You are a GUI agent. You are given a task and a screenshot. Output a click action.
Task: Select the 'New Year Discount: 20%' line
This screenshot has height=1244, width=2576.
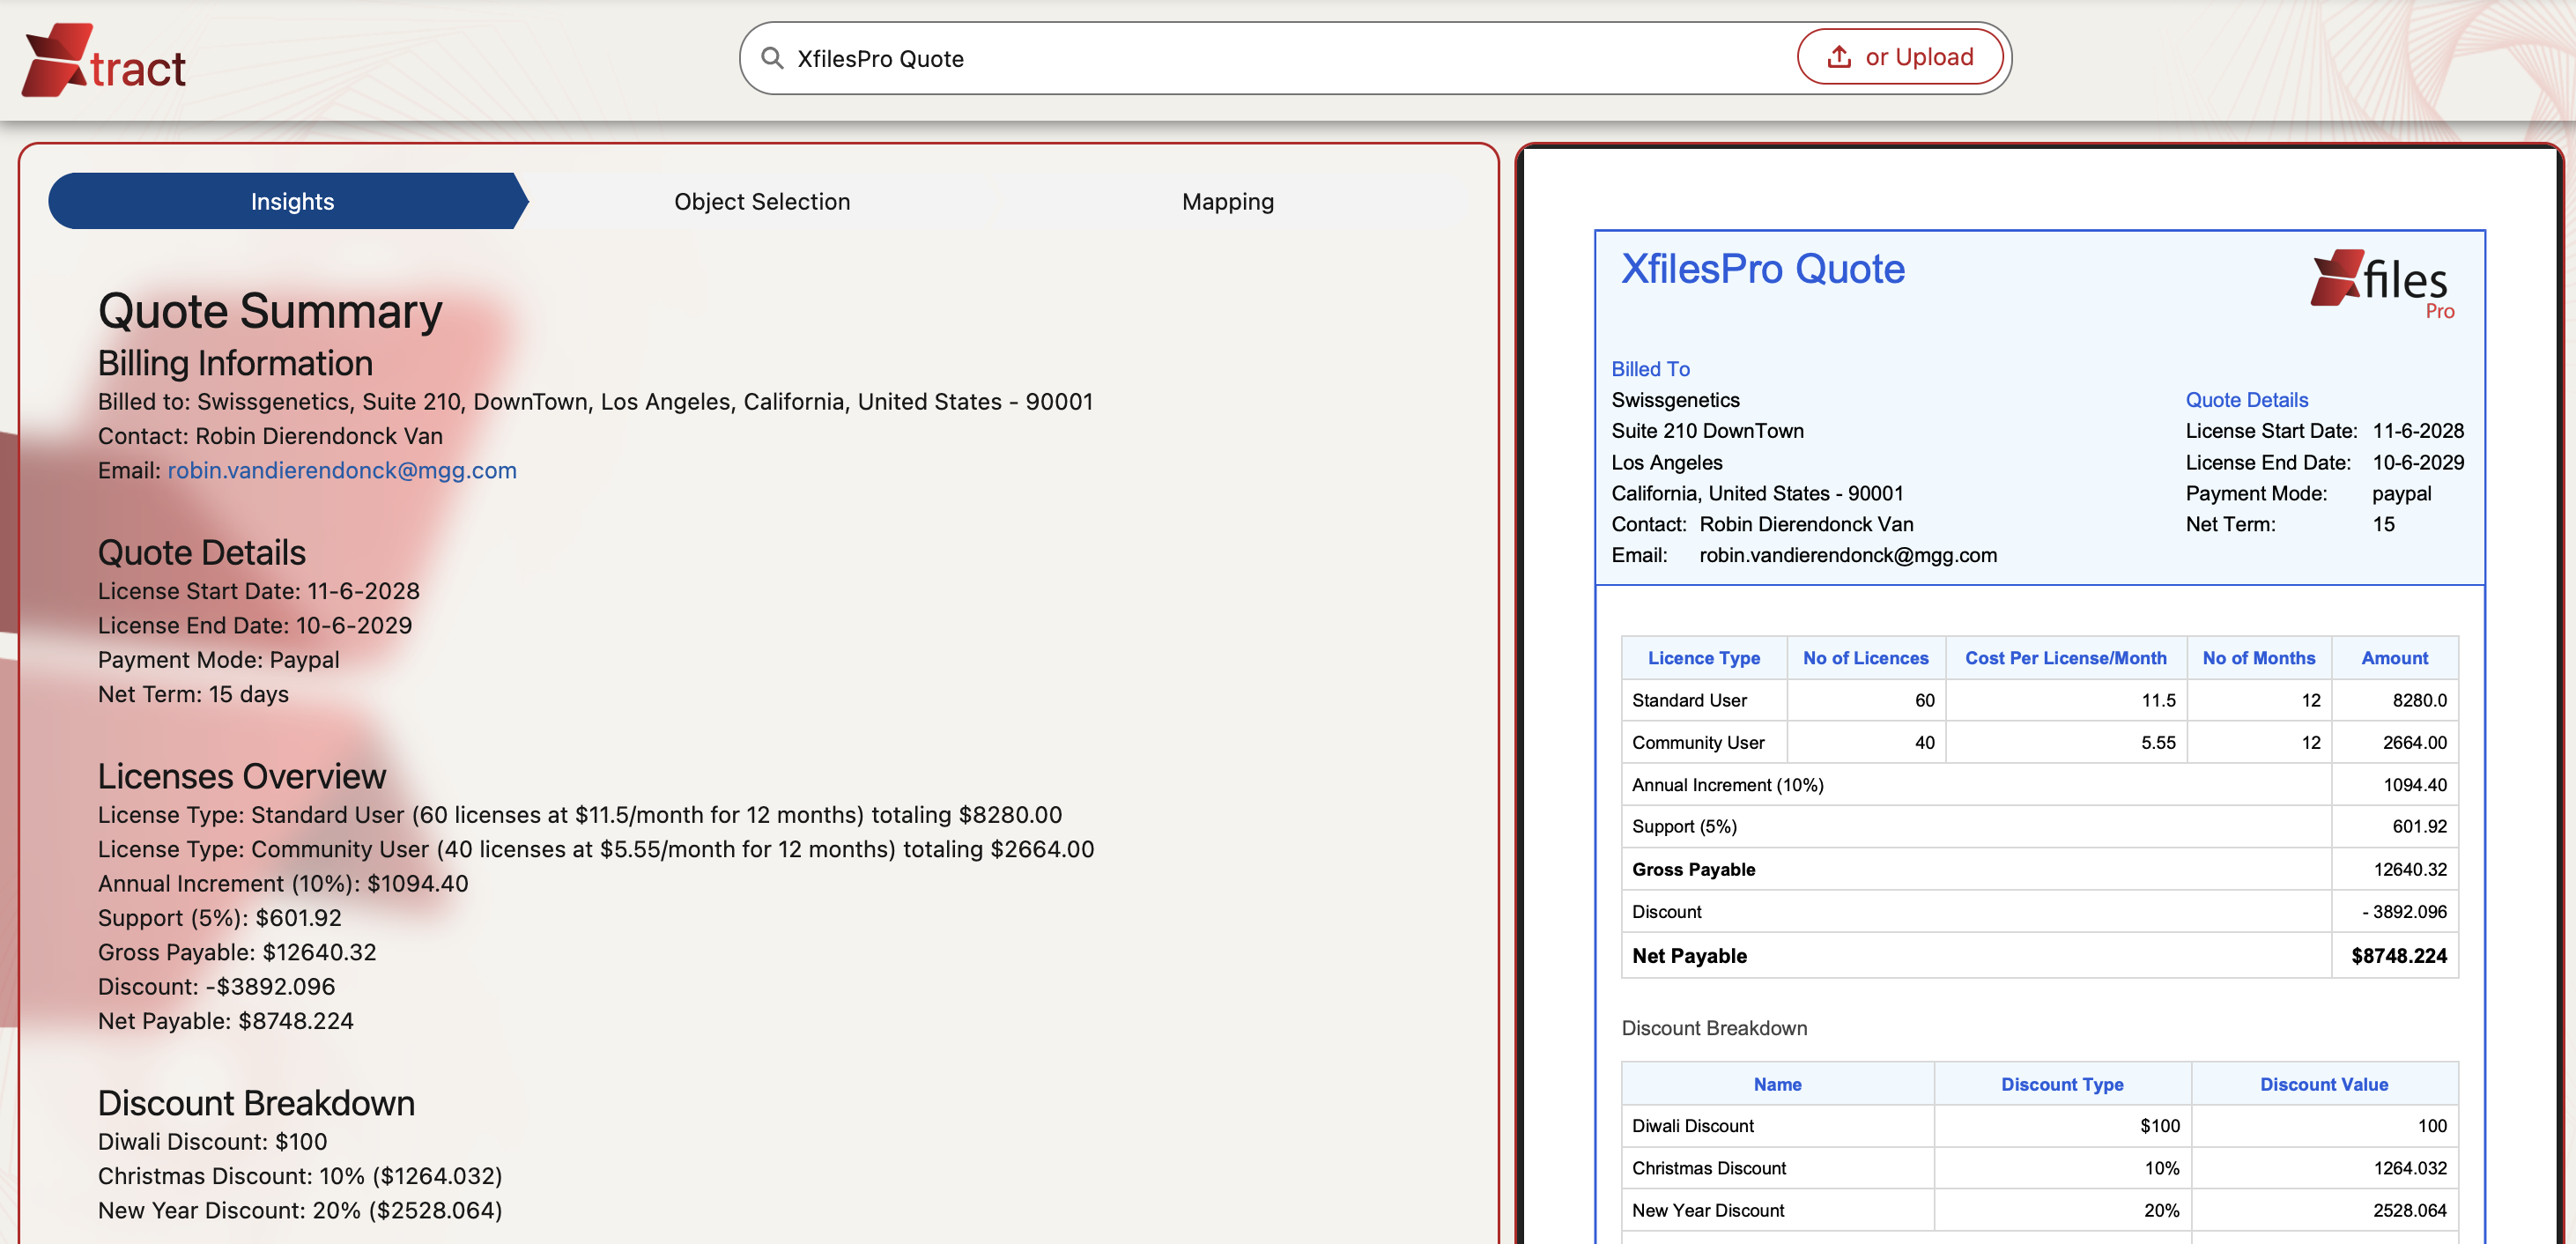300,1211
